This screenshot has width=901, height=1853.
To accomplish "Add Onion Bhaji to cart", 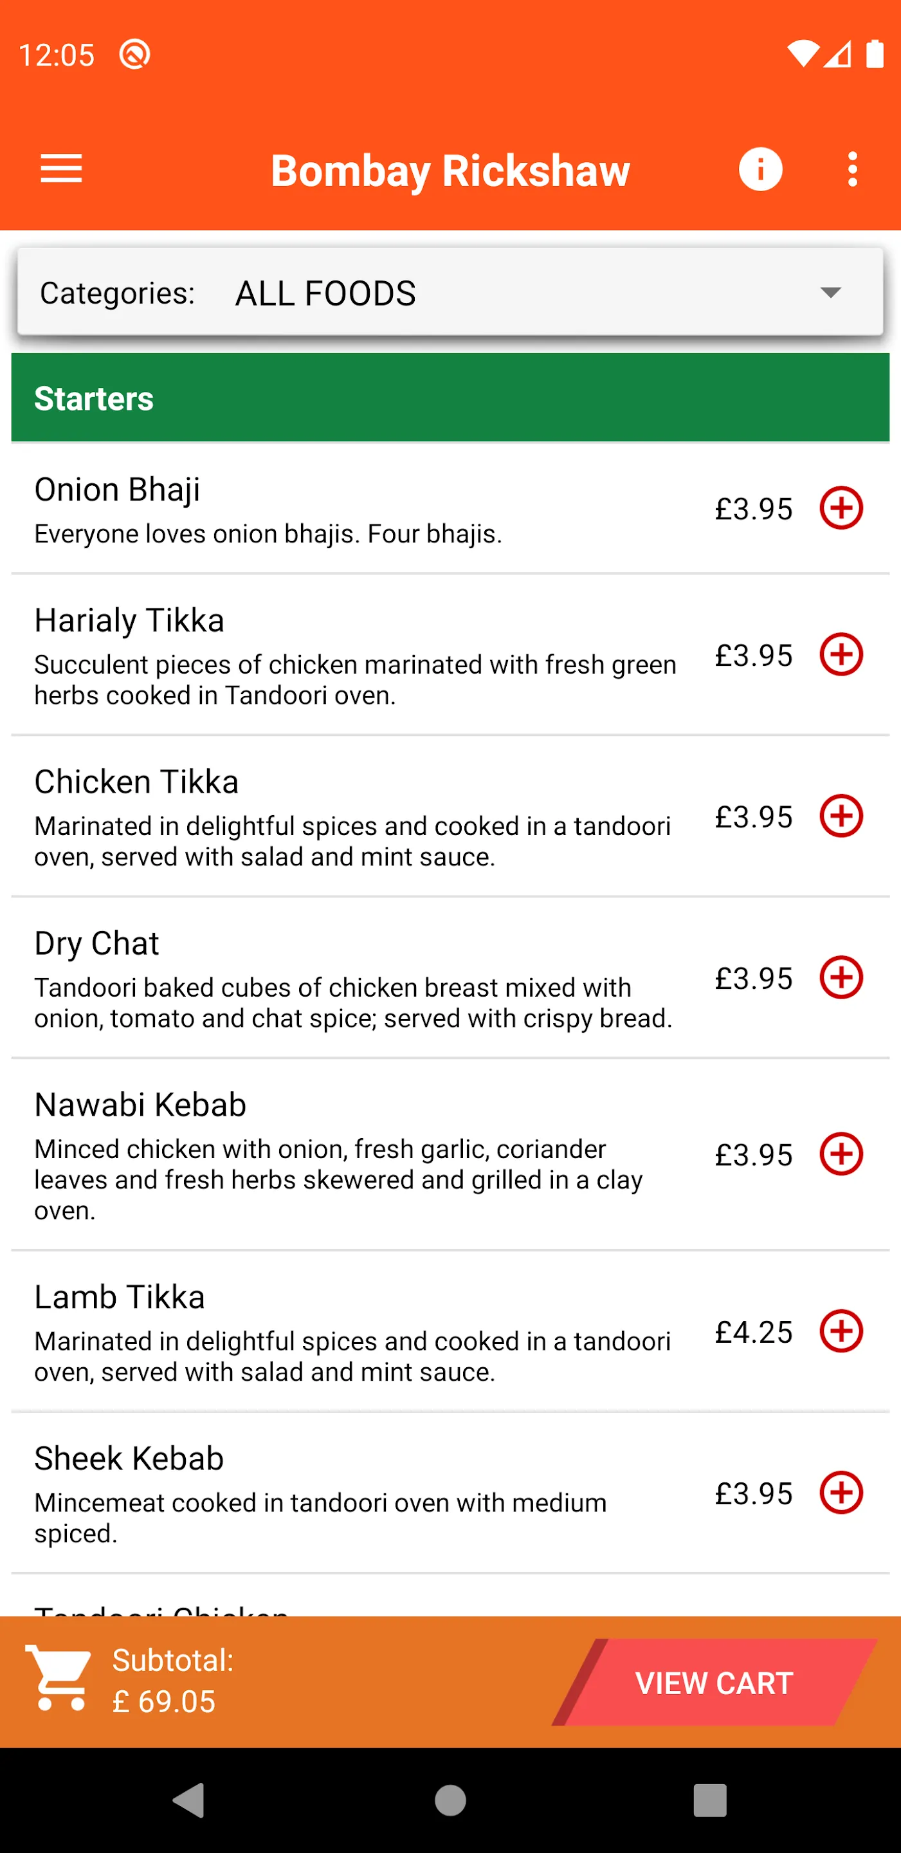I will click(841, 508).
